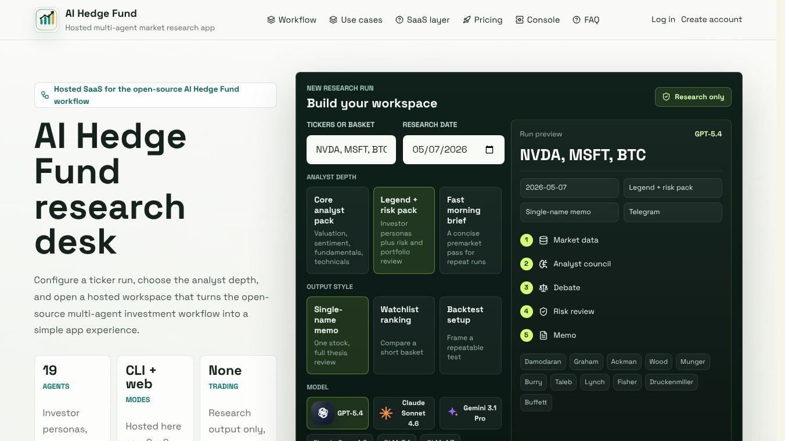Screen dimensions: 785x441
Task: Open the Use cases nav item
Action: pyautogui.click(x=355, y=20)
